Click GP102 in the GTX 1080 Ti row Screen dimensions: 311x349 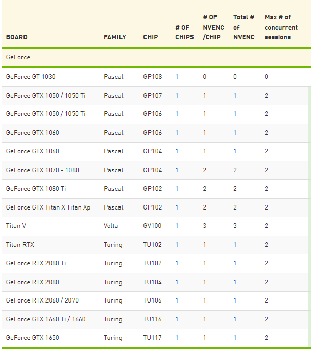click(x=152, y=189)
